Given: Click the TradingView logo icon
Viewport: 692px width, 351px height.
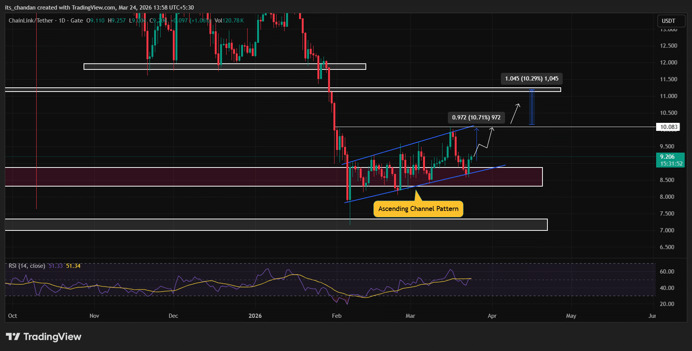Looking at the screenshot, I should tap(13, 337).
